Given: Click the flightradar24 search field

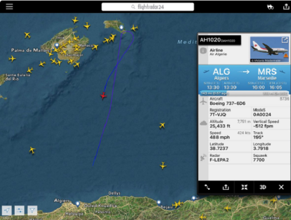Looking at the screenshot, I should coord(148,7).
